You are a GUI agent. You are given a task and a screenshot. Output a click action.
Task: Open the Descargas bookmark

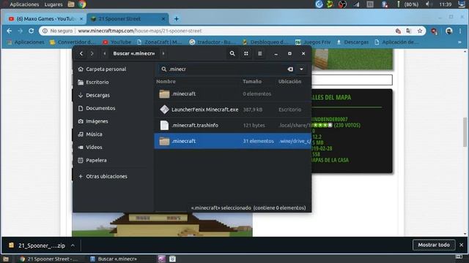352,42
